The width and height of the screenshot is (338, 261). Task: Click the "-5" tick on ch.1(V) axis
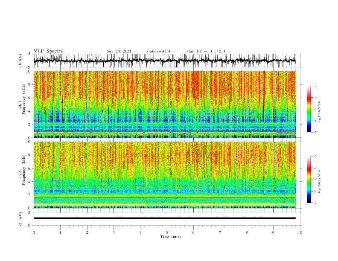[x=29, y=67]
